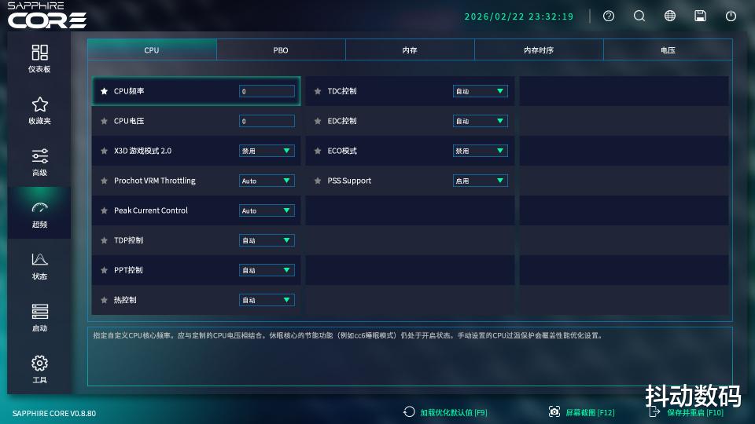
Task: Open the language globe icon
Action: (x=670, y=16)
